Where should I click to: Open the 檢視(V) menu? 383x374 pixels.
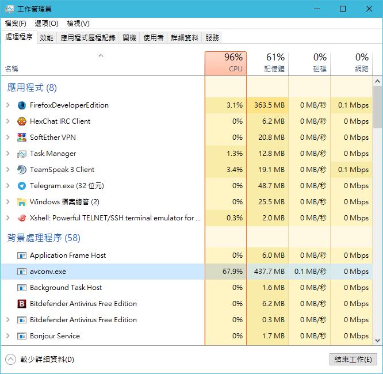(x=78, y=24)
